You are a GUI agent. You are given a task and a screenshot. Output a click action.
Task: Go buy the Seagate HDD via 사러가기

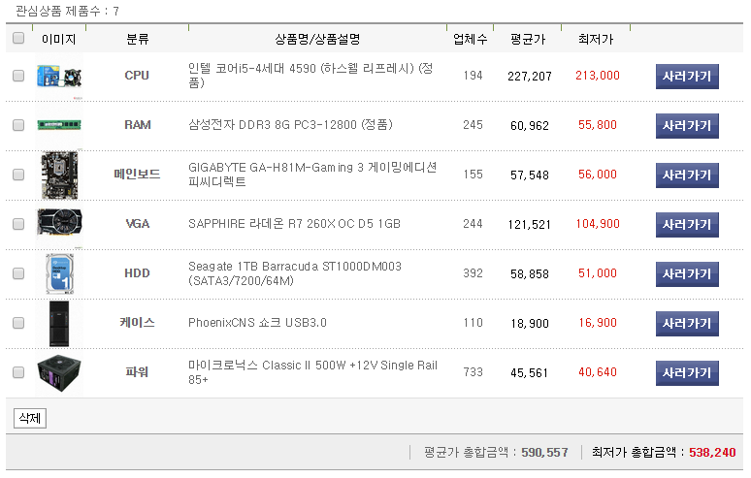click(x=687, y=273)
